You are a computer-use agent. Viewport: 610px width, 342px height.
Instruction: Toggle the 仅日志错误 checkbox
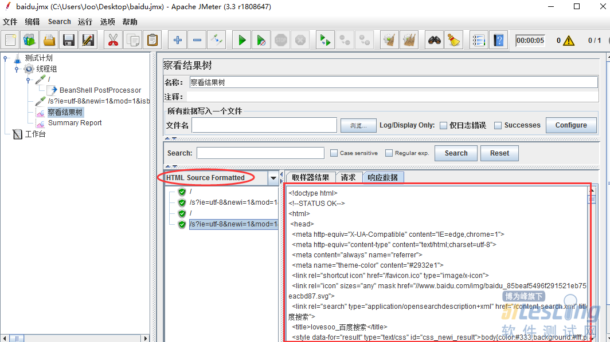click(443, 125)
